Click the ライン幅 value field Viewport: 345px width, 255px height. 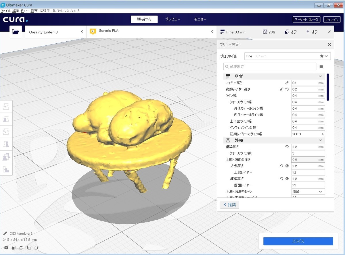pyautogui.click(x=308, y=96)
